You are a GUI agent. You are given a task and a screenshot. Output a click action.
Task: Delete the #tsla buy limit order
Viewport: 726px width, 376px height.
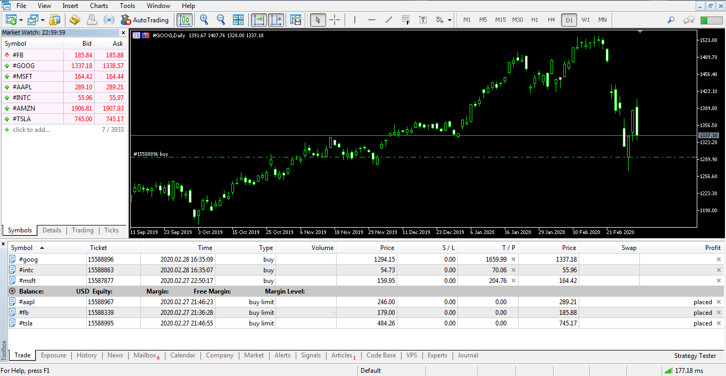[719, 323]
